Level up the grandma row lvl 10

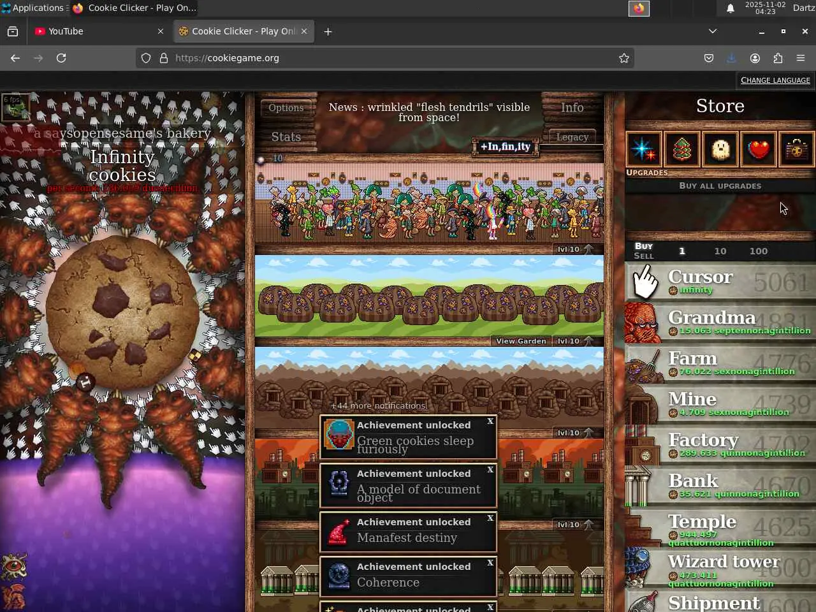(575, 249)
